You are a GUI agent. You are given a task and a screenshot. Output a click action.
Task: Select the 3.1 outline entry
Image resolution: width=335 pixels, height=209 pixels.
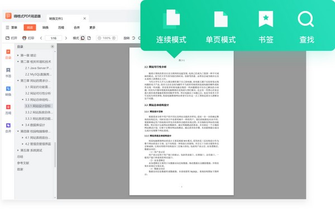point(38,87)
